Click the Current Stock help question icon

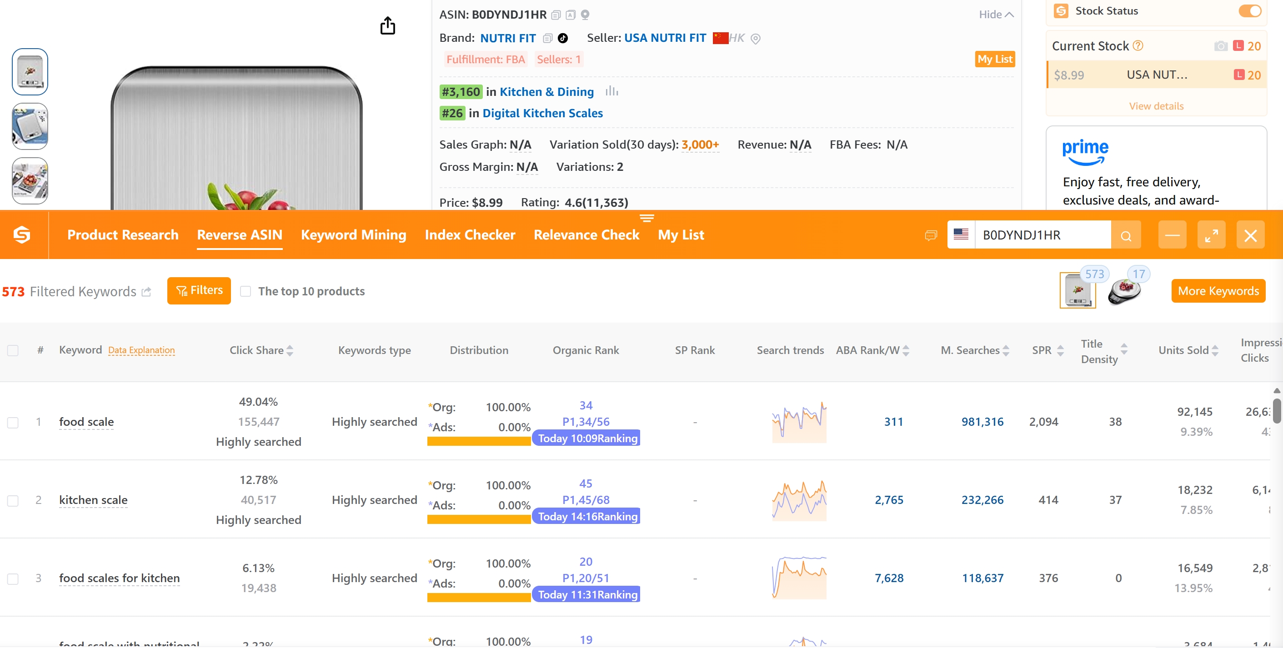[x=1138, y=46]
